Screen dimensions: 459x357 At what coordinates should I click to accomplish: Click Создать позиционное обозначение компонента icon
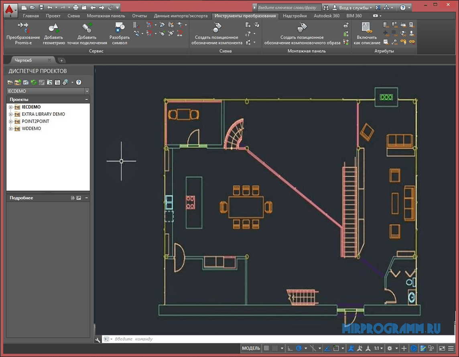click(x=217, y=28)
